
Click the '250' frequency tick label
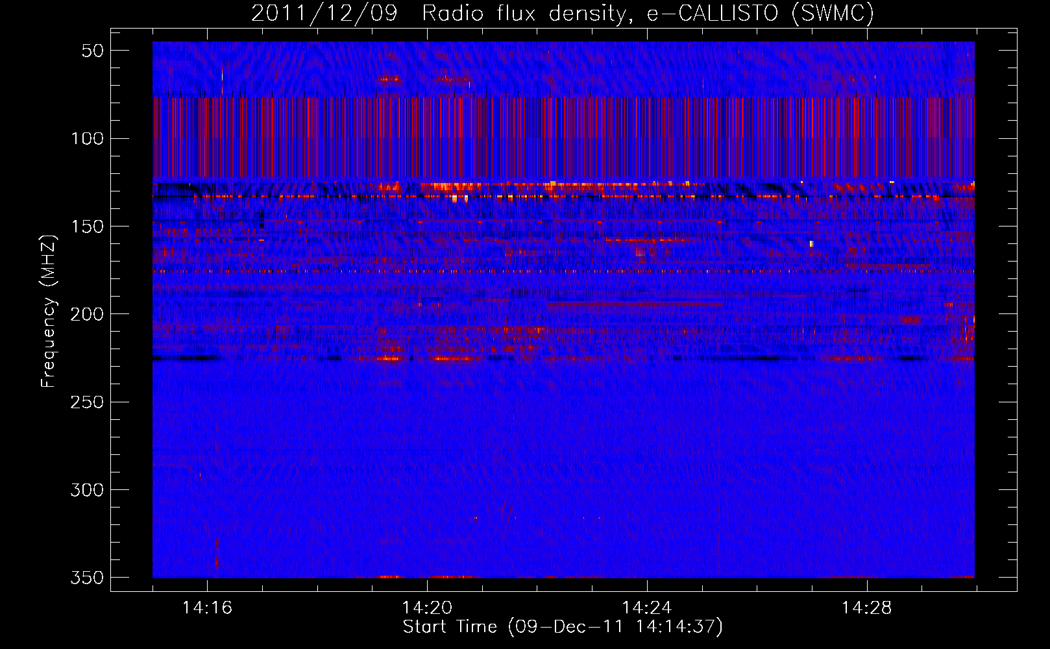coord(87,402)
